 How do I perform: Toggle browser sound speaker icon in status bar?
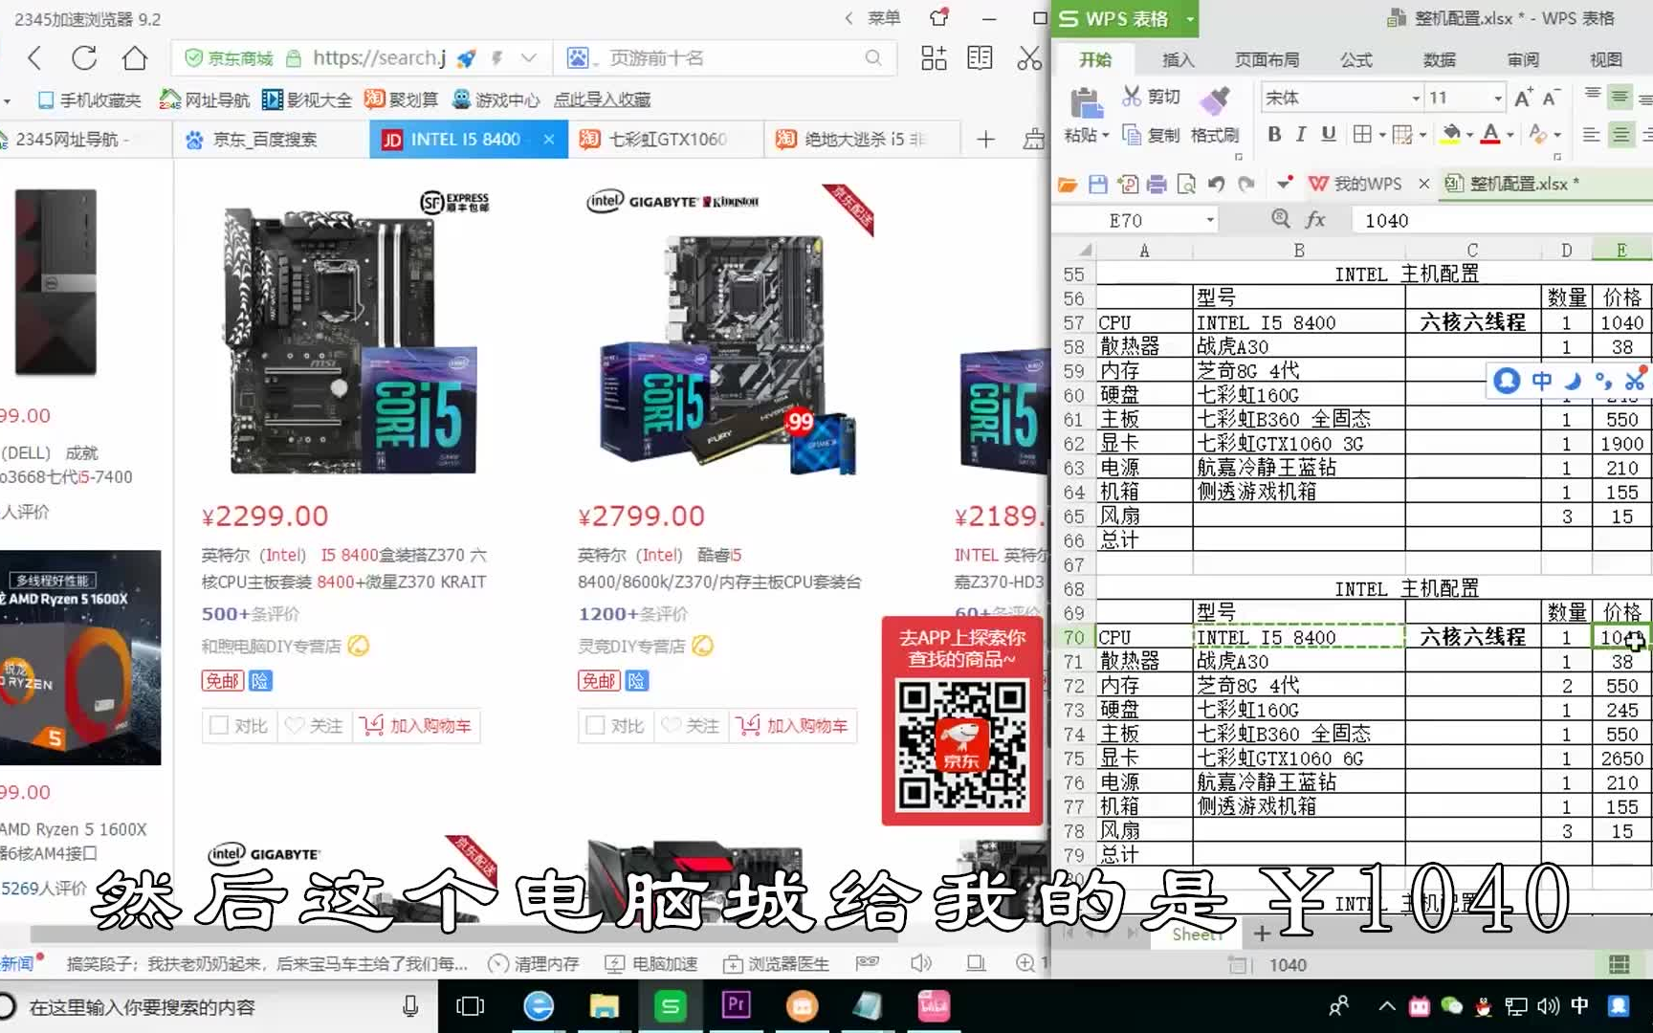click(920, 963)
